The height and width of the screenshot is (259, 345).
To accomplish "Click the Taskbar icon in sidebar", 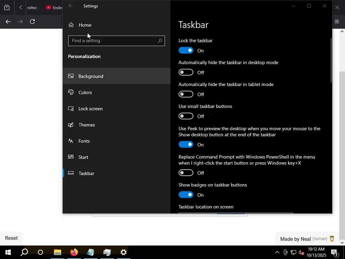I will [x=71, y=173].
